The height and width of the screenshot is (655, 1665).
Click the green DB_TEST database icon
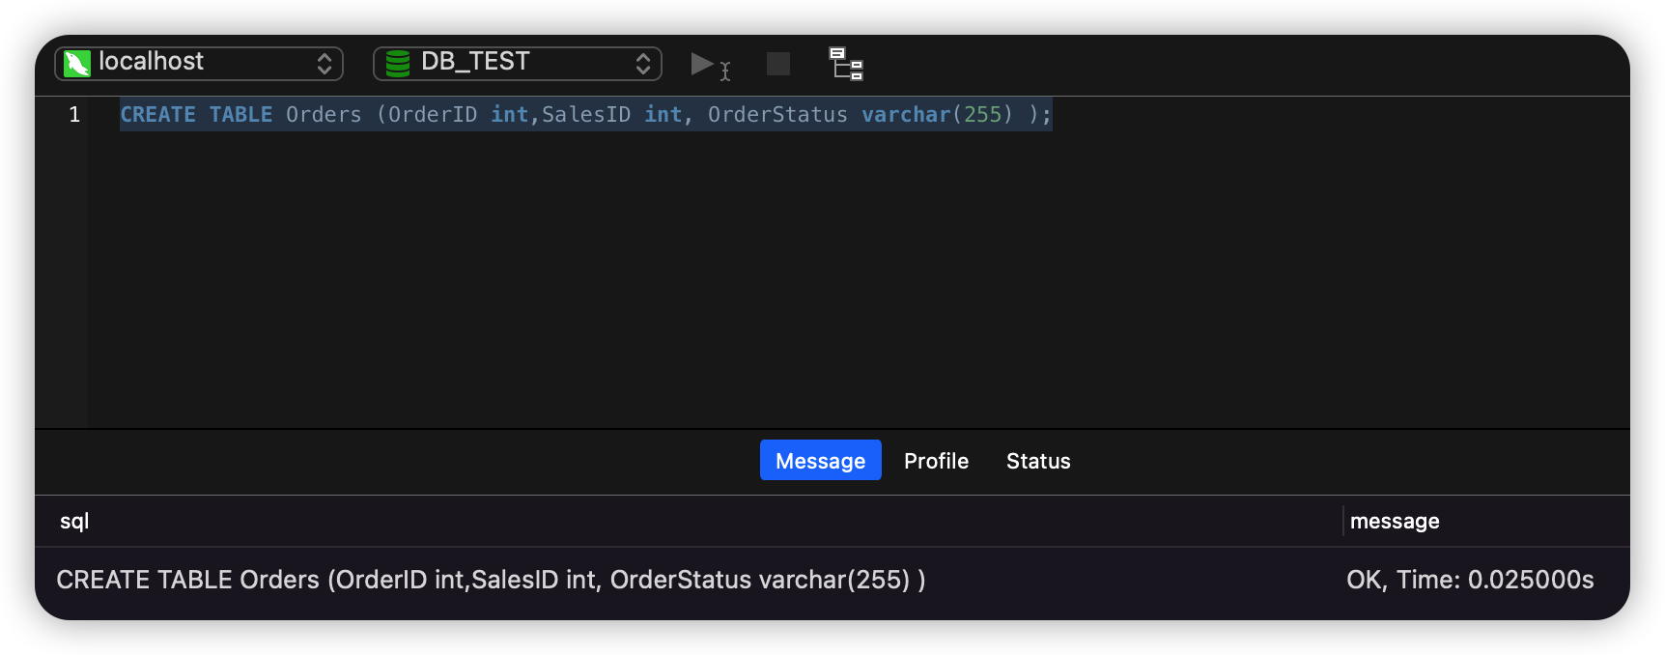coord(398,64)
